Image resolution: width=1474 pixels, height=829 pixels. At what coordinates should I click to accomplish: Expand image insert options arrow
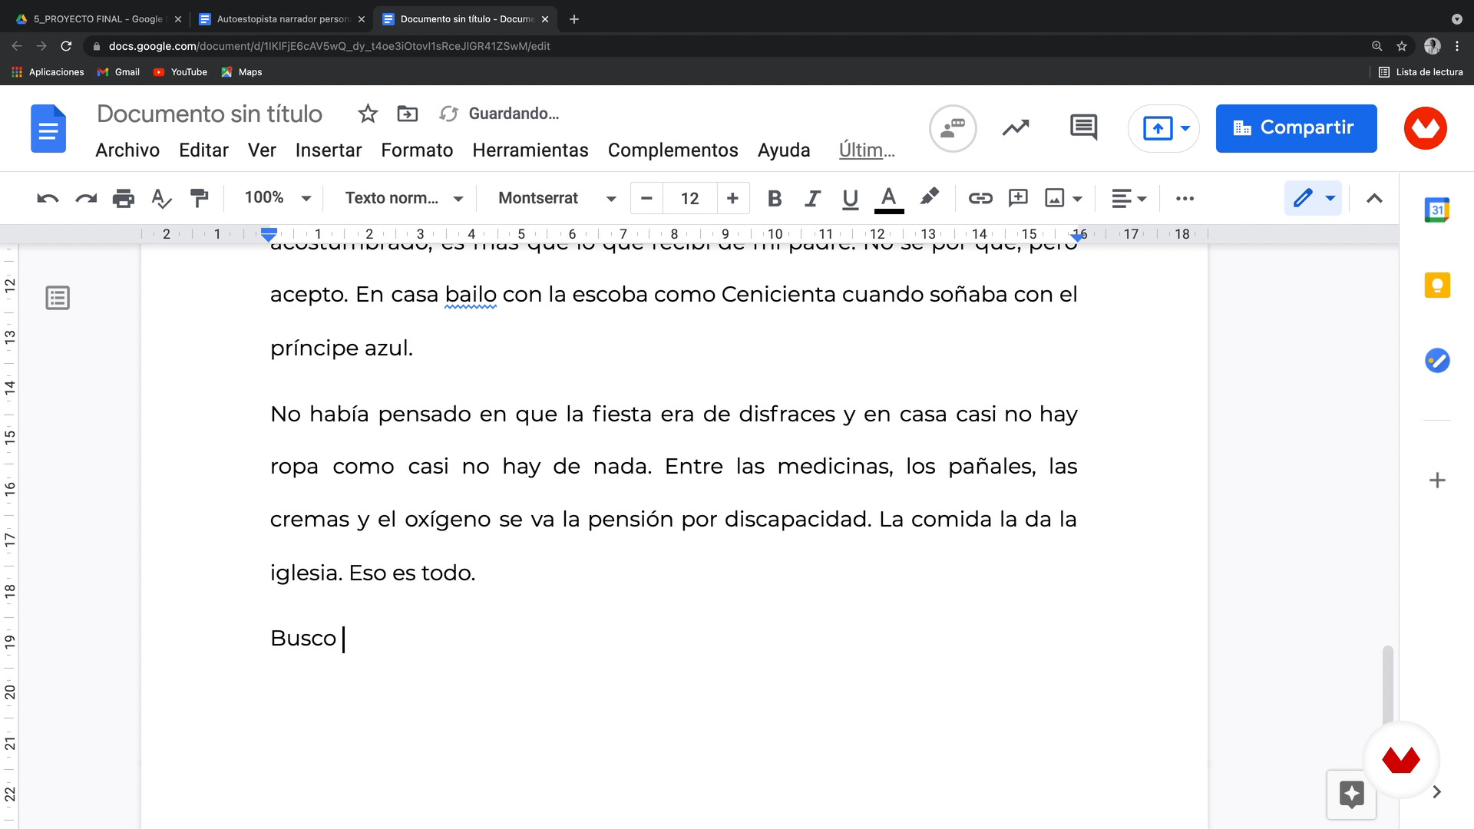pos(1077,199)
